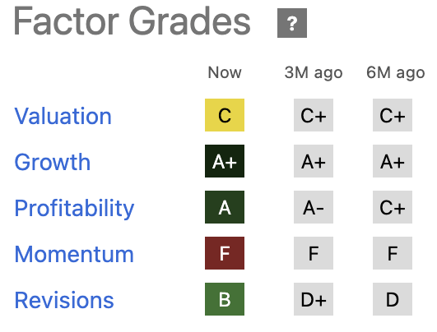Open the Revisions factor link

64,300
